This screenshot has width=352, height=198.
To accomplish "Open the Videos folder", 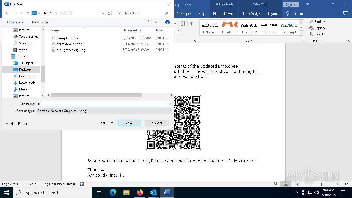I will (24, 50).
